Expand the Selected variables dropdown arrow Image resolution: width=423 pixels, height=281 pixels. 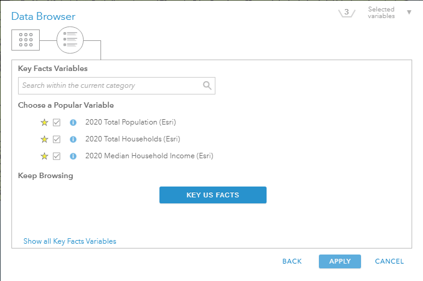click(409, 12)
